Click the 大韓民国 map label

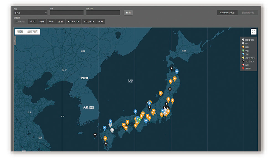(x=89, y=107)
